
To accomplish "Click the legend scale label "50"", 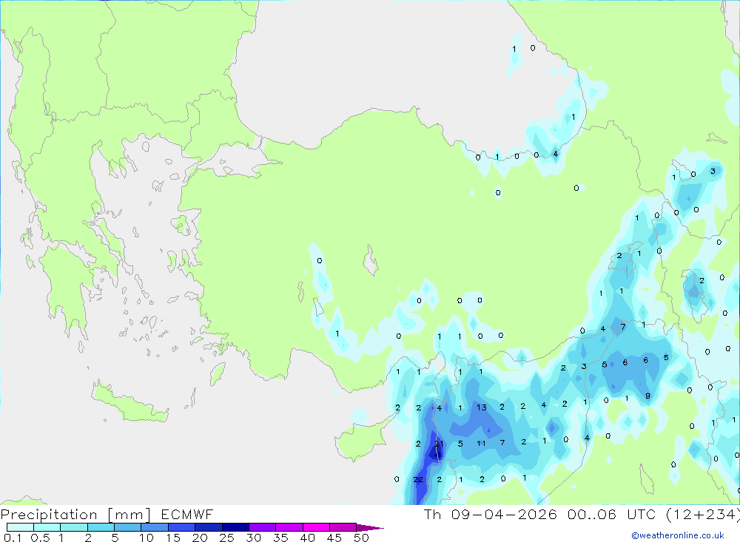I will (x=362, y=538).
